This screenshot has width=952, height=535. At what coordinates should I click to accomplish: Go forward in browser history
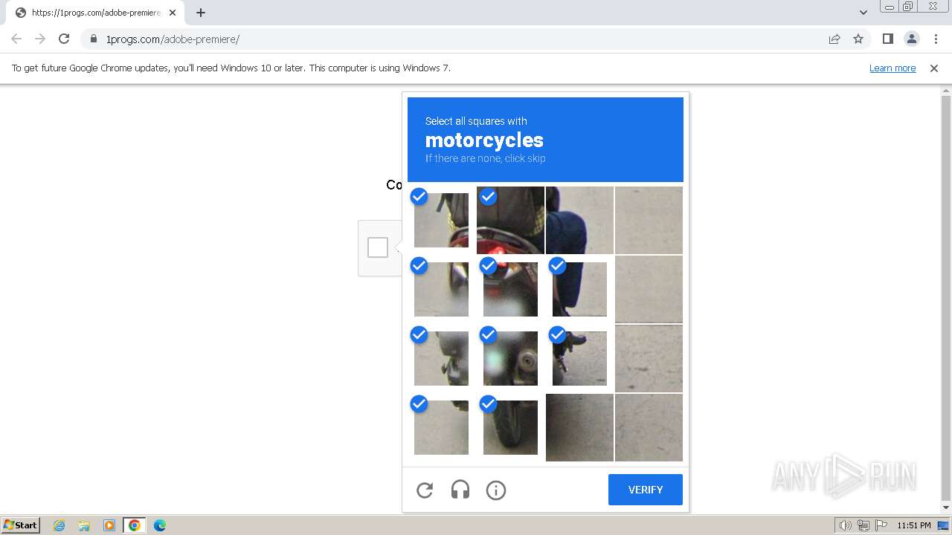(40, 39)
